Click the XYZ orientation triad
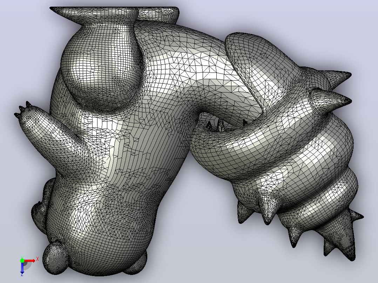The width and height of the screenshot is (378, 283). click(28, 265)
